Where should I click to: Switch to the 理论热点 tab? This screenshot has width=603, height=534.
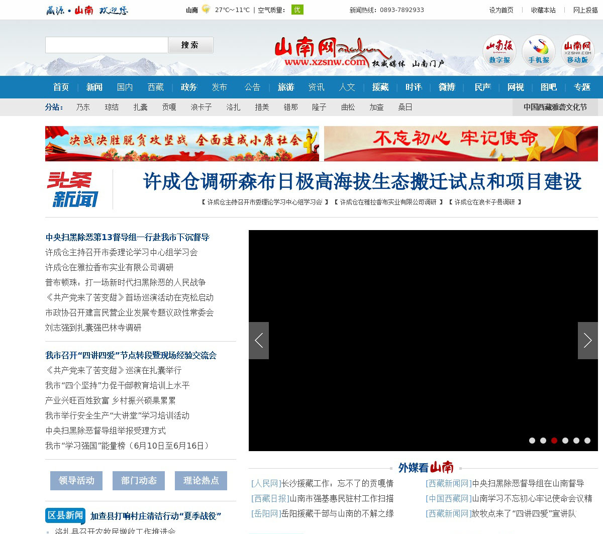tap(201, 481)
